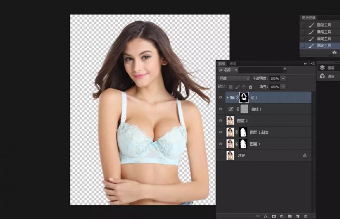Click the 填充 label
This screenshot has height=219, width=340.
click(264, 87)
